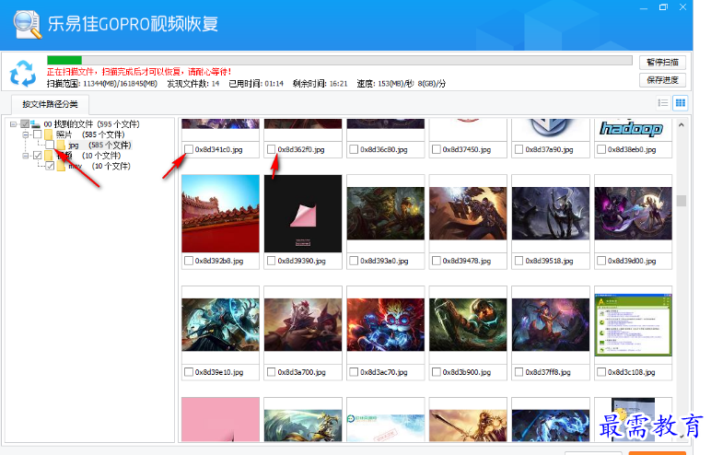Image resolution: width=711 pixels, height=455 pixels.
Task: Check the 0x8d38eb0.jpg checkbox
Action: (x=601, y=149)
